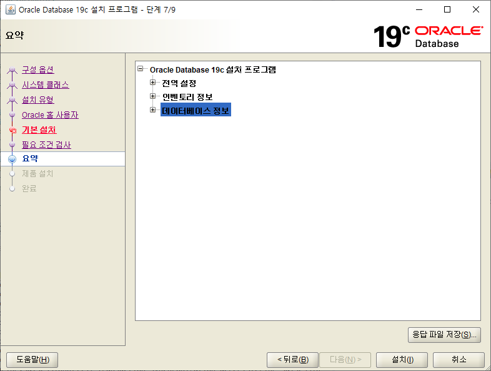Close the Oracle installer window

click(475, 9)
